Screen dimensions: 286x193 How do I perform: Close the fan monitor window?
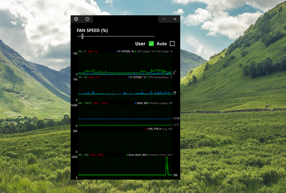(x=175, y=19)
